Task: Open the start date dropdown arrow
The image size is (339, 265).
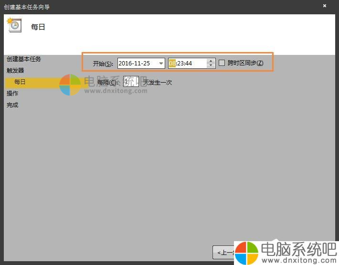Action: coord(161,64)
